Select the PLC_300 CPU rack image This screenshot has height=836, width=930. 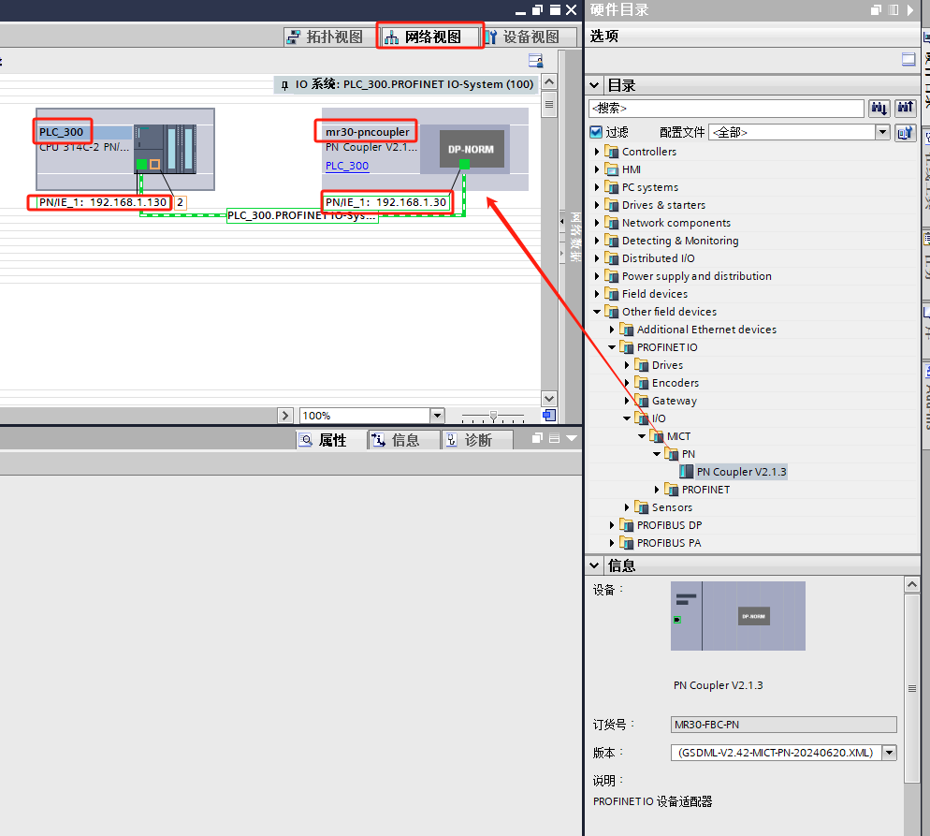tap(165, 149)
